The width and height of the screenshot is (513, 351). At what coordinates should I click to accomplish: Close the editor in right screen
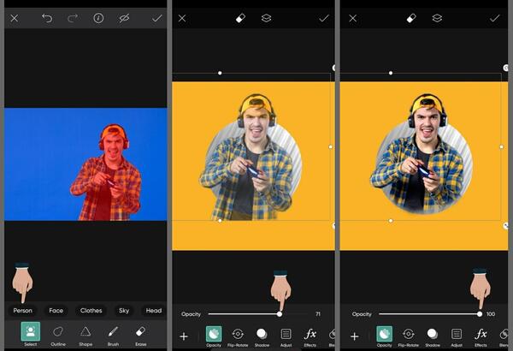[x=352, y=18]
